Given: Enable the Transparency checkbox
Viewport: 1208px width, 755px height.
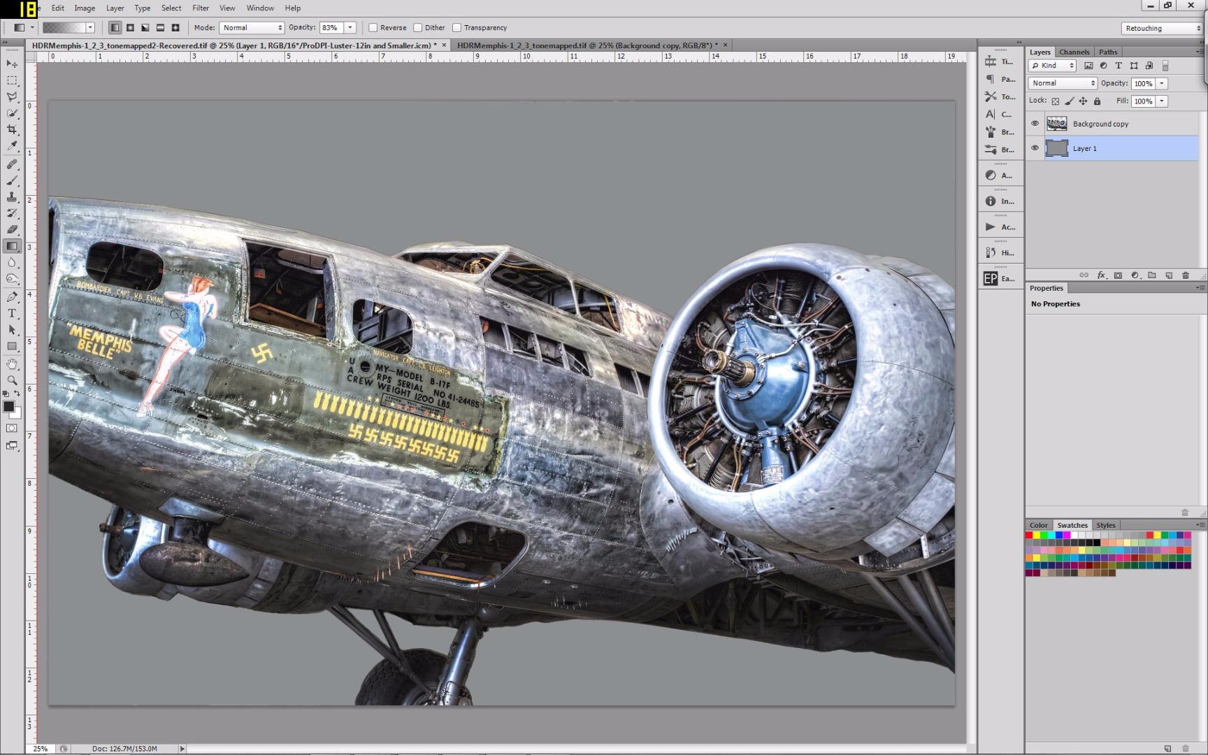Looking at the screenshot, I should pos(457,28).
